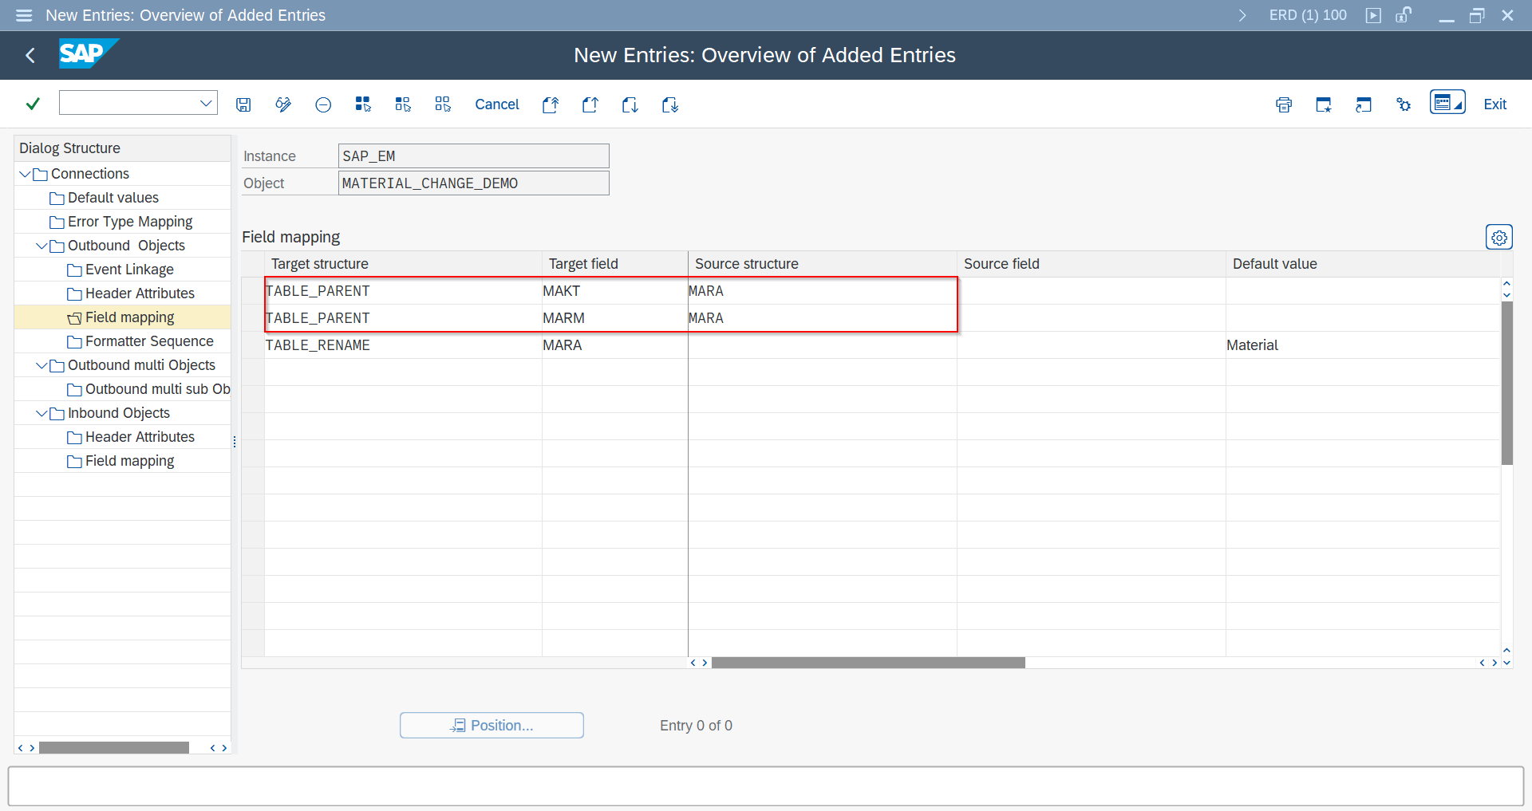Click the TABLE_RENAME cell
This screenshot has width=1532, height=811.
pyautogui.click(x=404, y=345)
